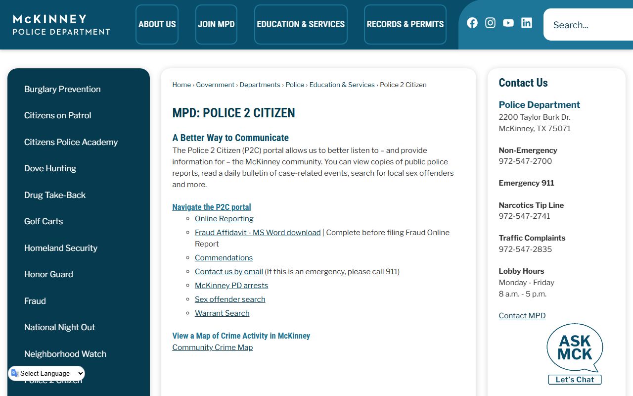This screenshot has width=633, height=396.
Task: Click the Contact MPD link
Action: (522, 315)
